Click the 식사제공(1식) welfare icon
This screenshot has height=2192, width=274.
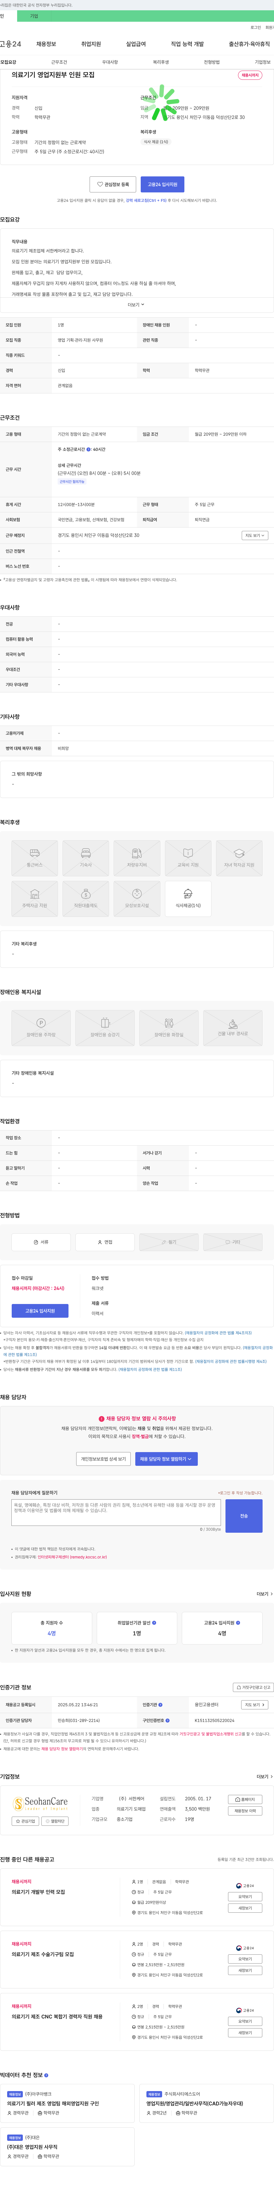[188, 899]
